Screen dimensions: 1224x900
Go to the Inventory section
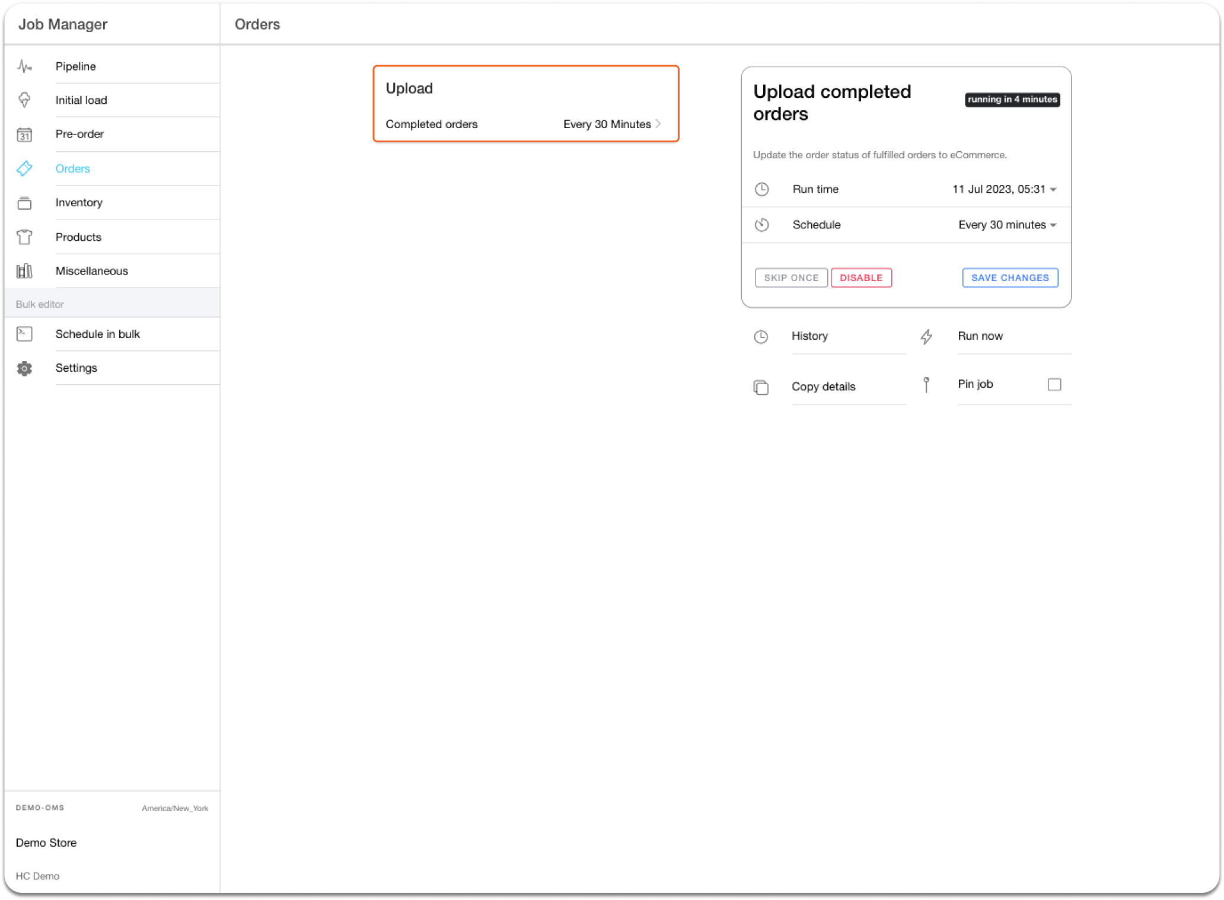(x=79, y=203)
